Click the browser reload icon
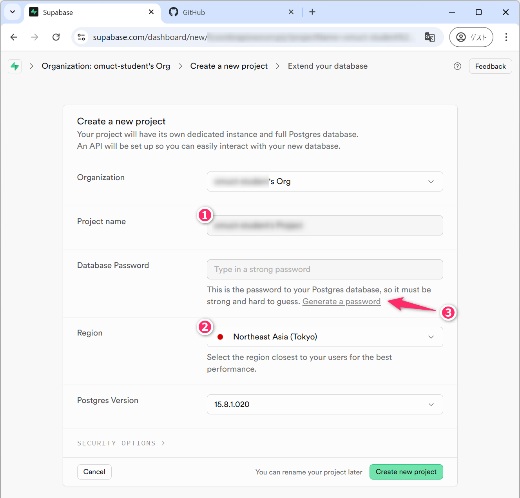The height and width of the screenshot is (498, 520). click(56, 37)
